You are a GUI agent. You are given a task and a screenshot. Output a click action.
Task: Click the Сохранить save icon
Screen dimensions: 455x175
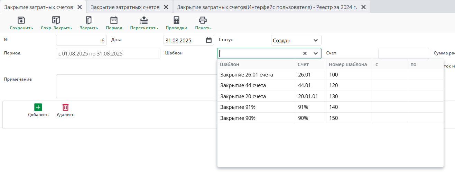click(21, 20)
